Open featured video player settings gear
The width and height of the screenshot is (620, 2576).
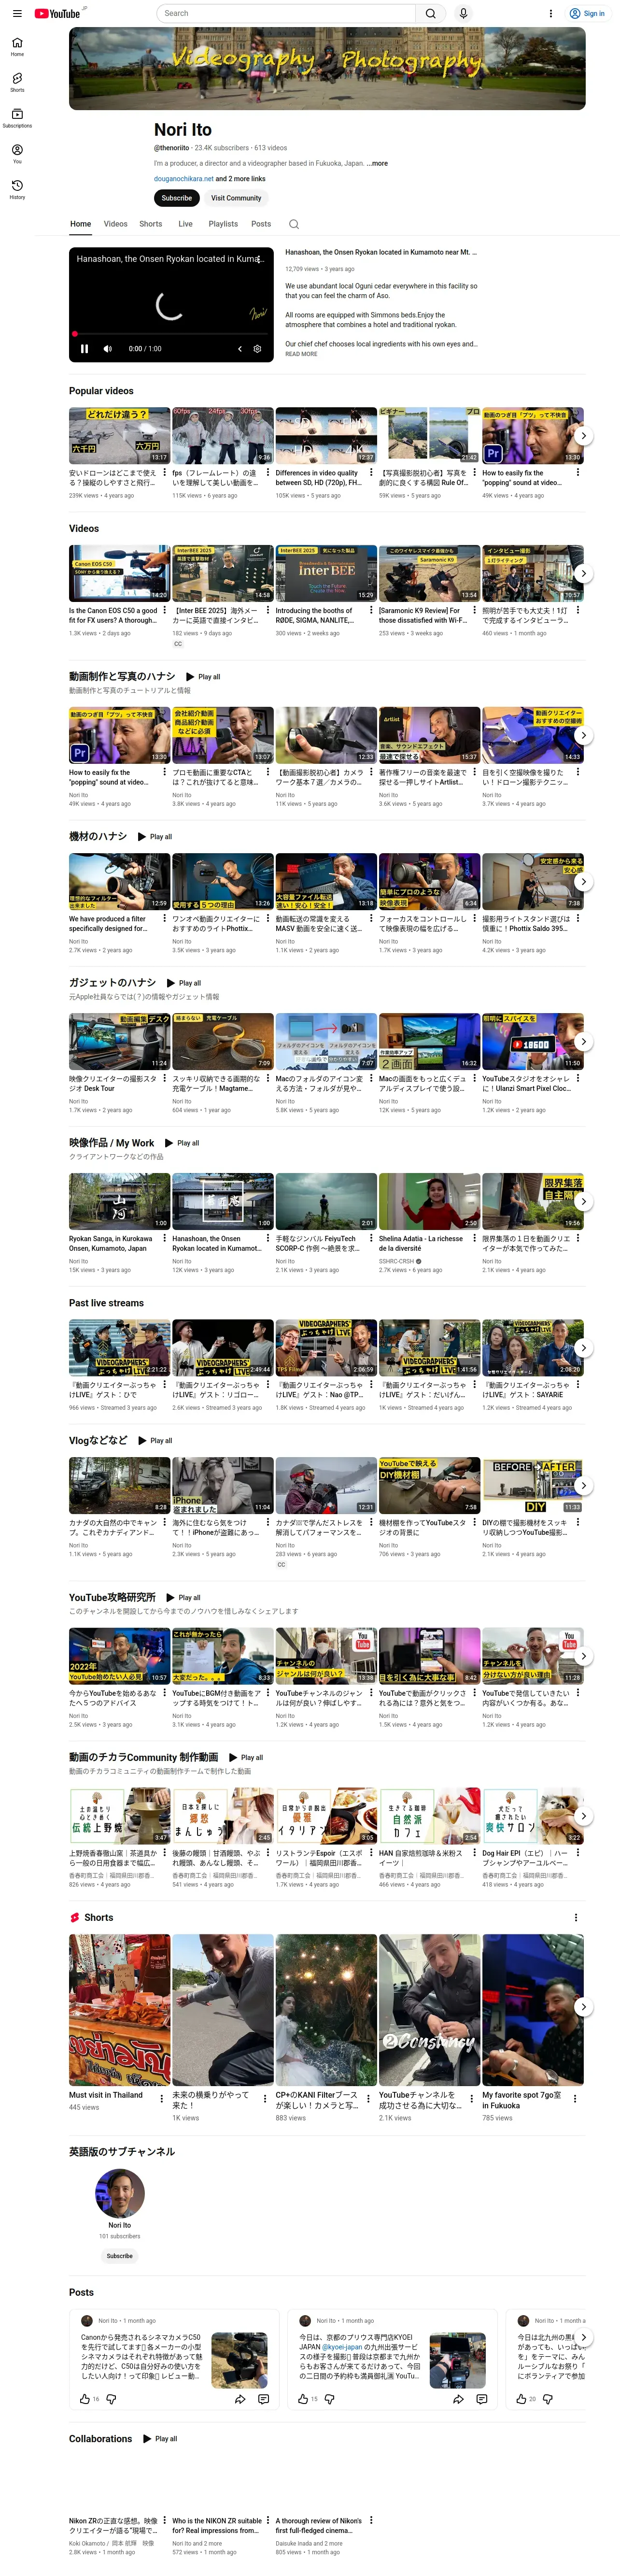[257, 349]
